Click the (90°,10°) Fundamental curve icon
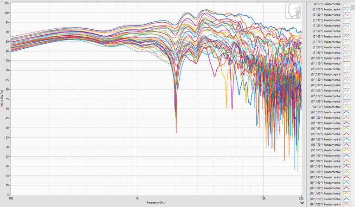355x207 pixels. (x=346, y=112)
